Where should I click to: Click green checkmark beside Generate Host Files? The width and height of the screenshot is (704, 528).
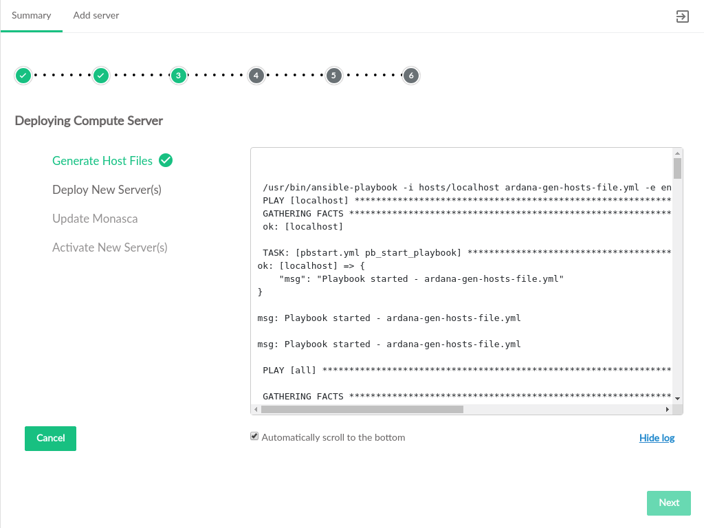tap(166, 160)
